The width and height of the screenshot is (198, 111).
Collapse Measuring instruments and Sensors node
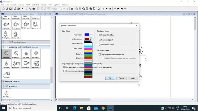7,47
